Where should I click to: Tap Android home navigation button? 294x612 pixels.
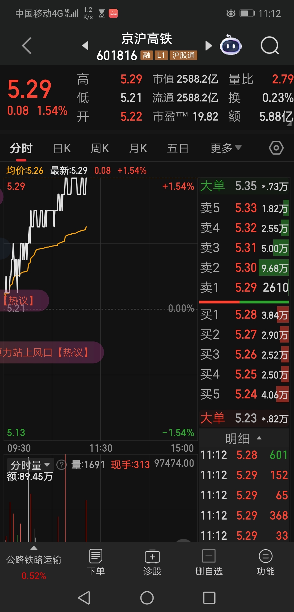tap(147, 598)
